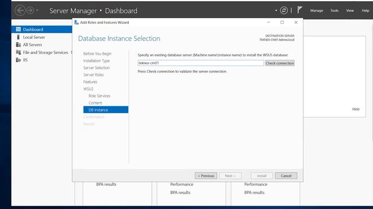The height and width of the screenshot is (209, 373).
Task: Close the Add Roles and Features Wizard
Action: pos(296,22)
